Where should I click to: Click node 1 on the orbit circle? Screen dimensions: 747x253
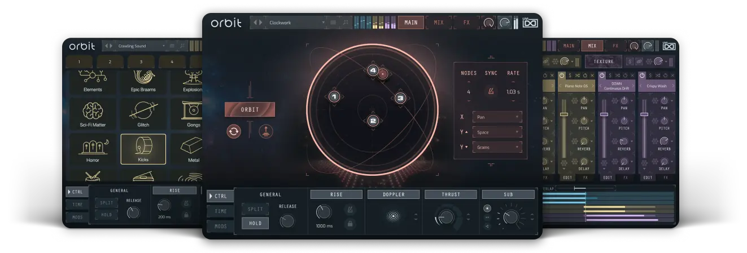[334, 97]
